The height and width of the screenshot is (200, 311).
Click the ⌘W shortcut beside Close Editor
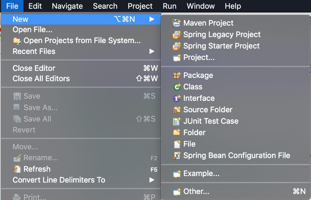coord(151,68)
